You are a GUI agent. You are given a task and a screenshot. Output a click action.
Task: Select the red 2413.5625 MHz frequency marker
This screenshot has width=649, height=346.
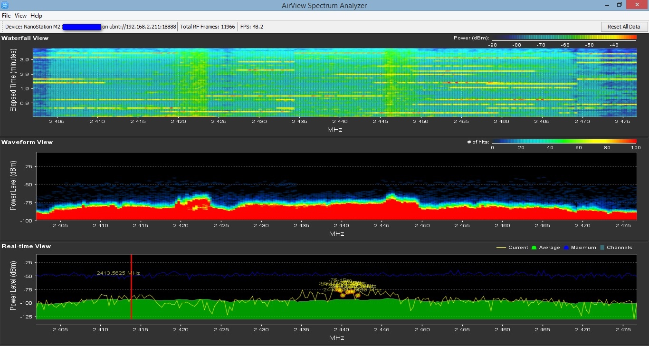pos(131,287)
